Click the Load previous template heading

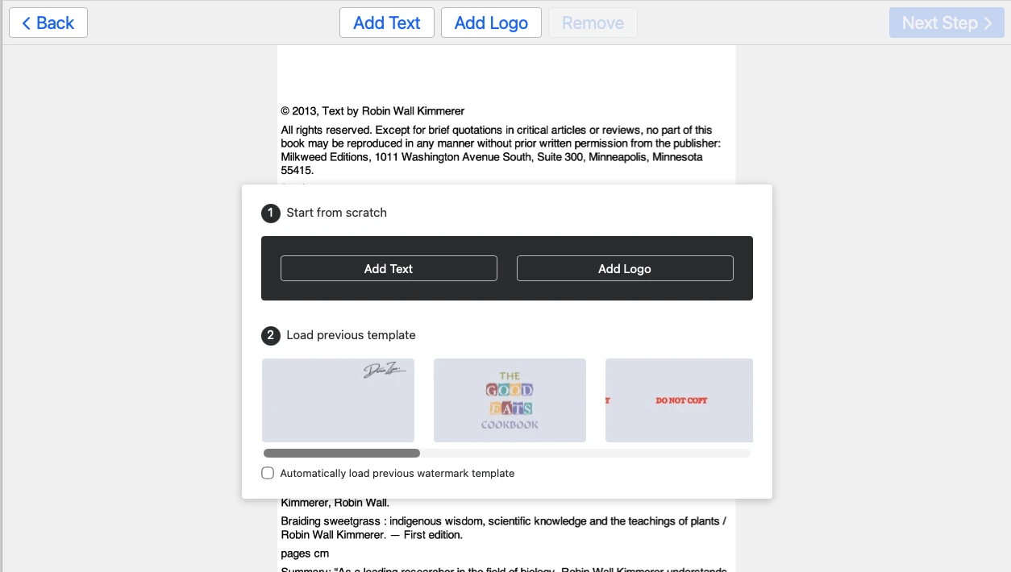350,335
